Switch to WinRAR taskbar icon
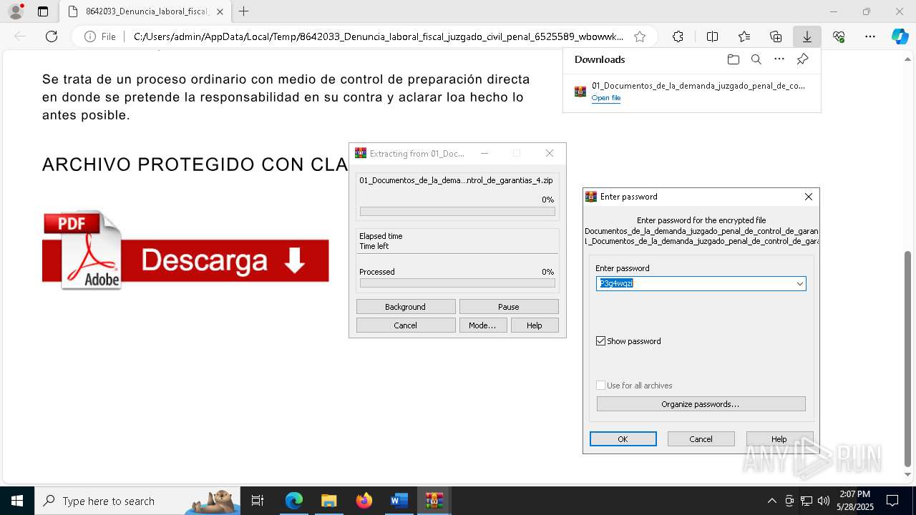Viewport: 916px width, 515px height. 434,501
